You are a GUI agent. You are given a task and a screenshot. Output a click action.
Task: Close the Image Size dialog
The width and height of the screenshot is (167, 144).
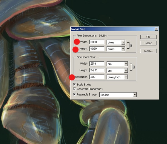156,29
